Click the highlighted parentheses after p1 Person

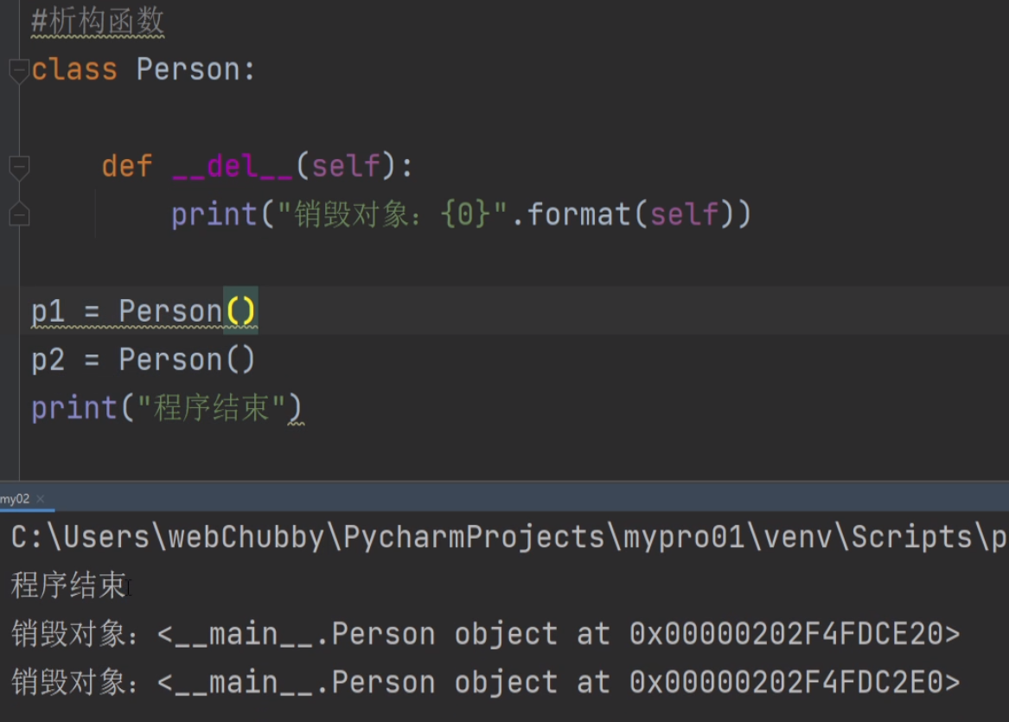click(x=240, y=311)
